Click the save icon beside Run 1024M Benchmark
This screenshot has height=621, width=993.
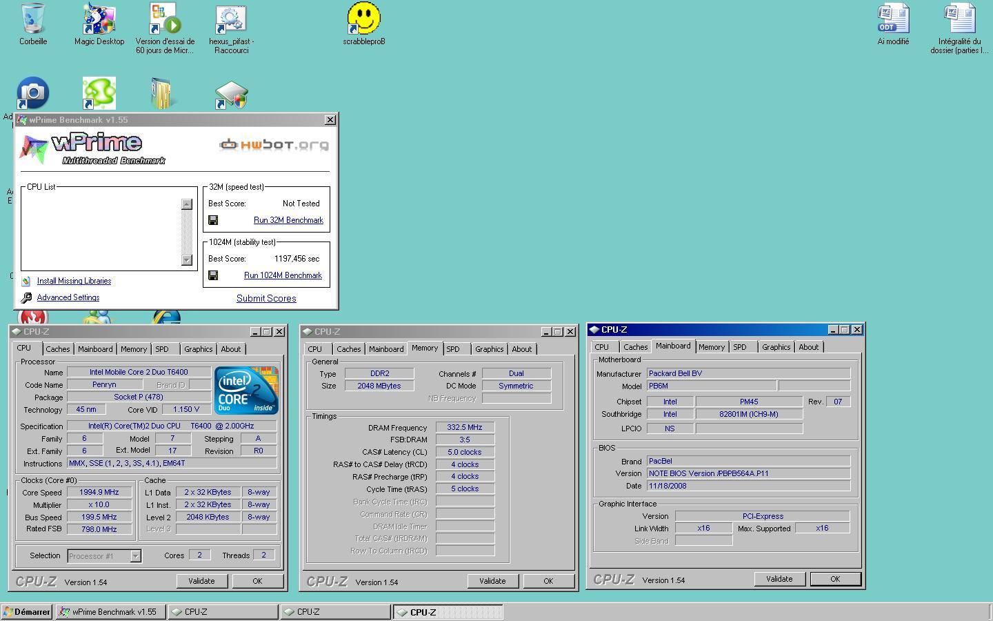[x=213, y=275]
